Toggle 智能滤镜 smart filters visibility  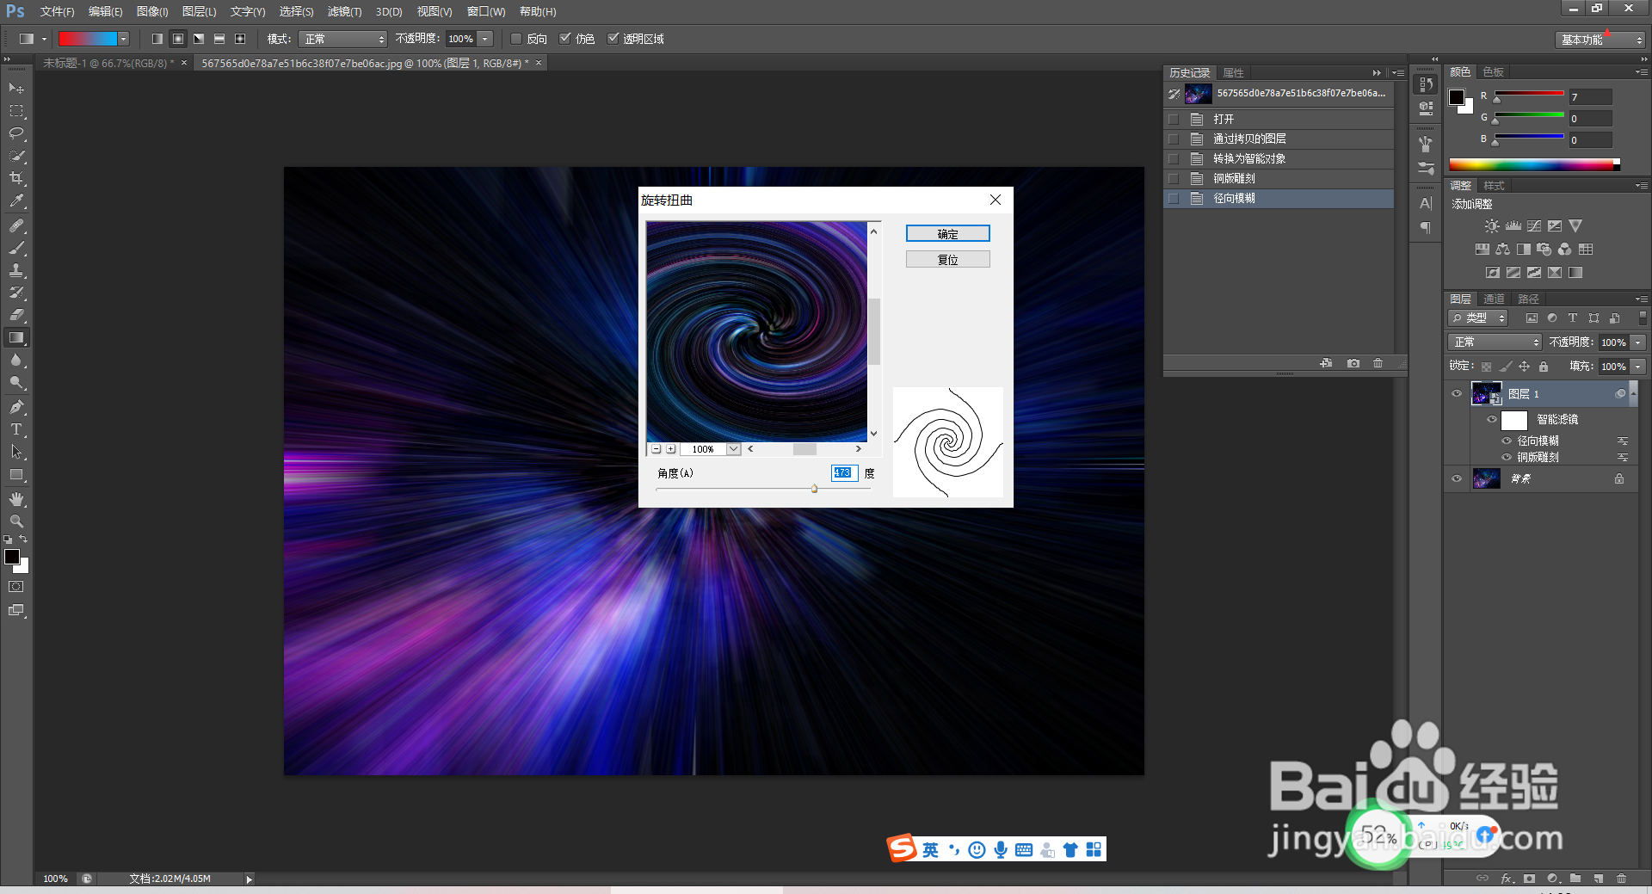[x=1492, y=420]
